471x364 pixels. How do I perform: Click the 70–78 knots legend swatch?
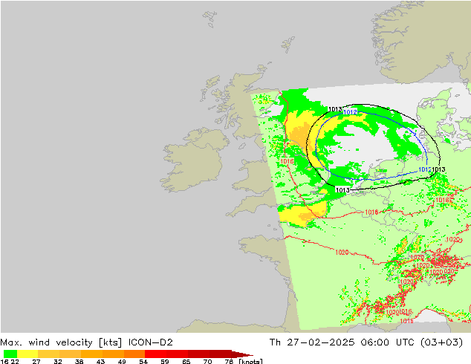click(x=220, y=354)
